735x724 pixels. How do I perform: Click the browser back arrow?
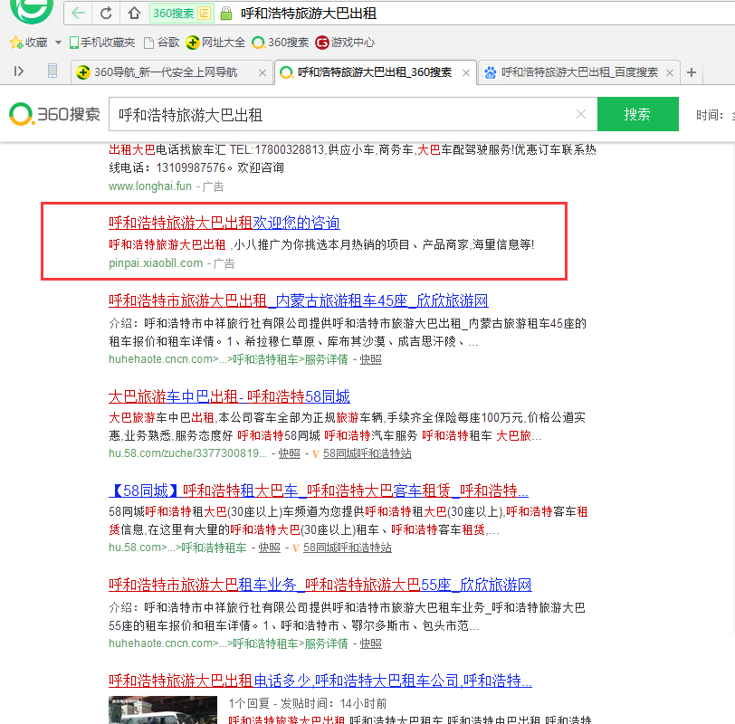tap(78, 13)
